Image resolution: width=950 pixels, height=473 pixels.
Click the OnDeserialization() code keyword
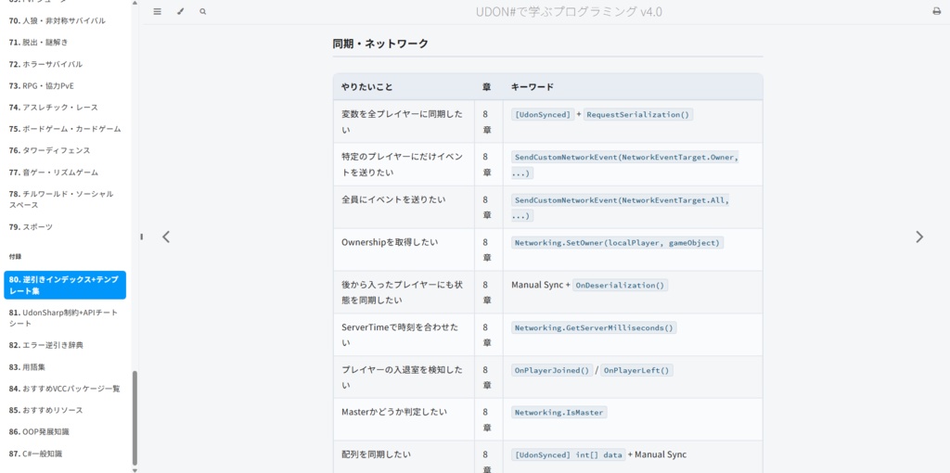[x=621, y=286]
